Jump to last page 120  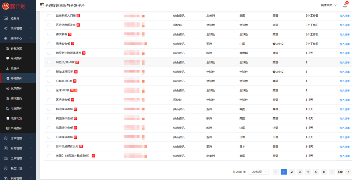[340, 172]
